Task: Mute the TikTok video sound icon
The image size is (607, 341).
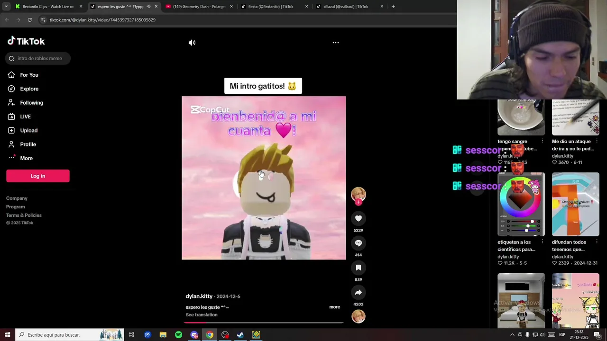Action: [x=192, y=43]
